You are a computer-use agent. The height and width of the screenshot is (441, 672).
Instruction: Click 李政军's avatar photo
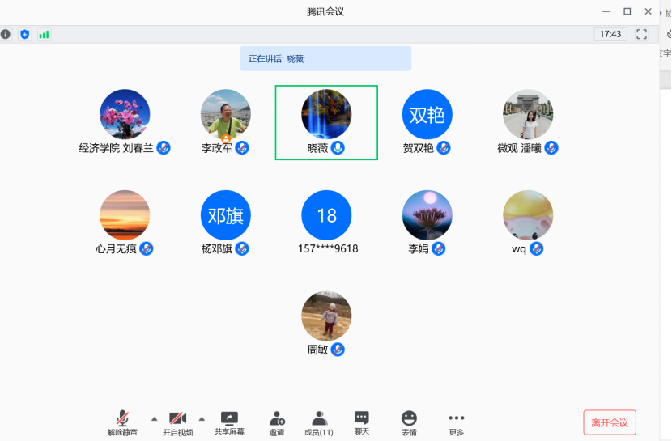[x=225, y=114]
